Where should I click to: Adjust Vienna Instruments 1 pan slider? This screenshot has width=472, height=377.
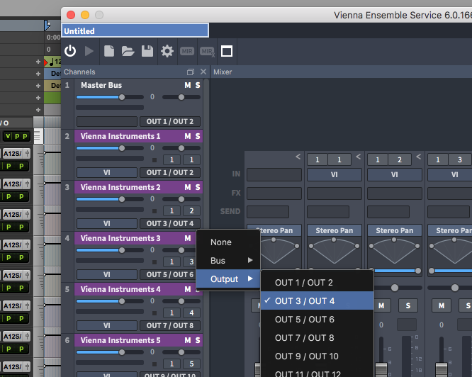coord(181,148)
